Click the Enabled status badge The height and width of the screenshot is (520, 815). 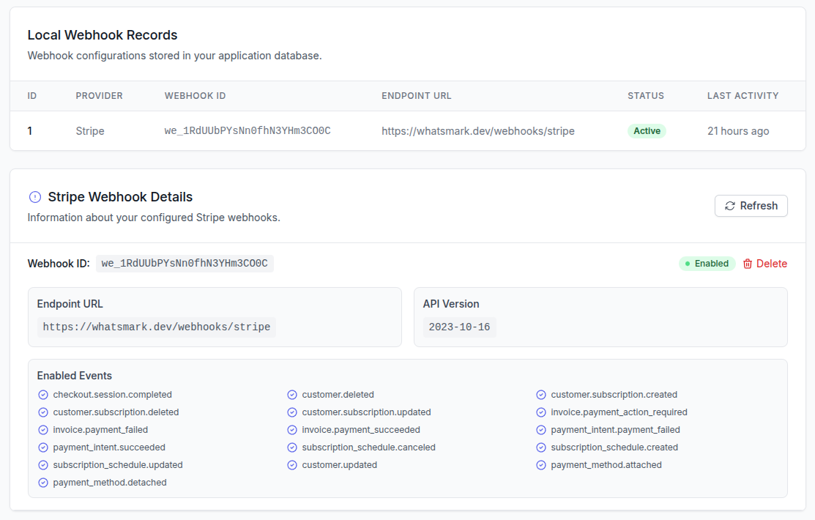pyautogui.click(x=707, y=264)
